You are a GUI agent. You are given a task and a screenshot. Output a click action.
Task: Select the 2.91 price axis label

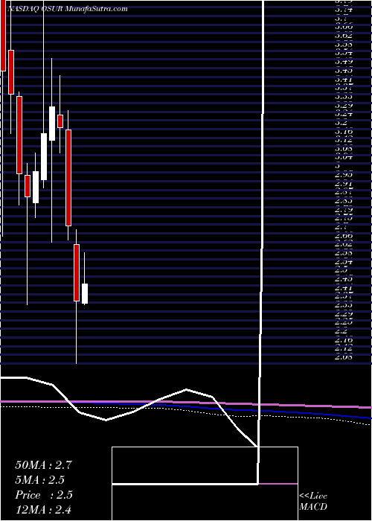pyautogui.click(x=344, y=183)
